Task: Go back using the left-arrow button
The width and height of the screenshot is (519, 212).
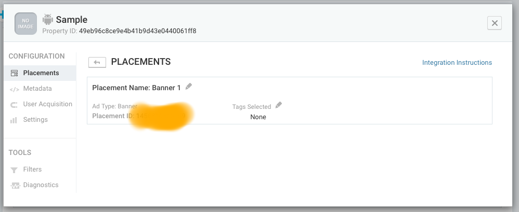Action: tap(97, 62)
